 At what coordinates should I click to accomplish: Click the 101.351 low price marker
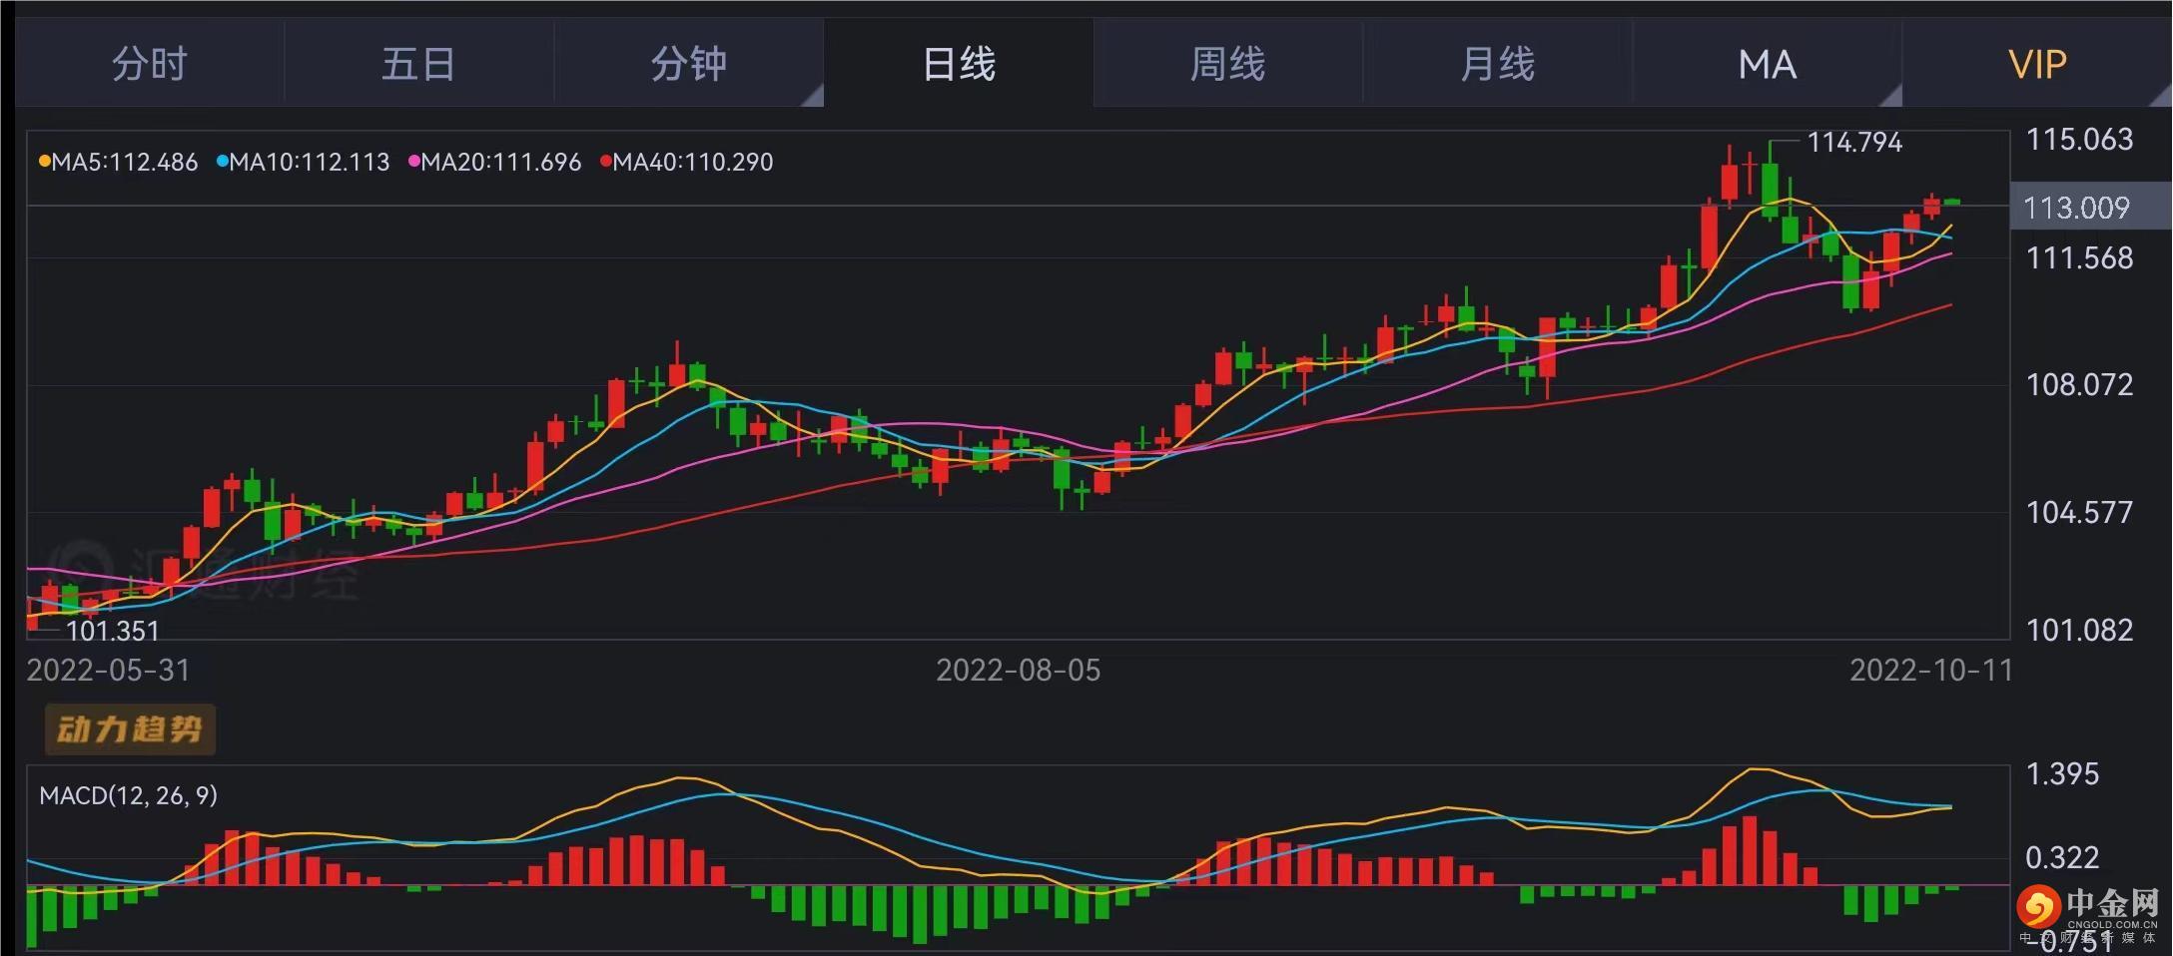(112, 631)
